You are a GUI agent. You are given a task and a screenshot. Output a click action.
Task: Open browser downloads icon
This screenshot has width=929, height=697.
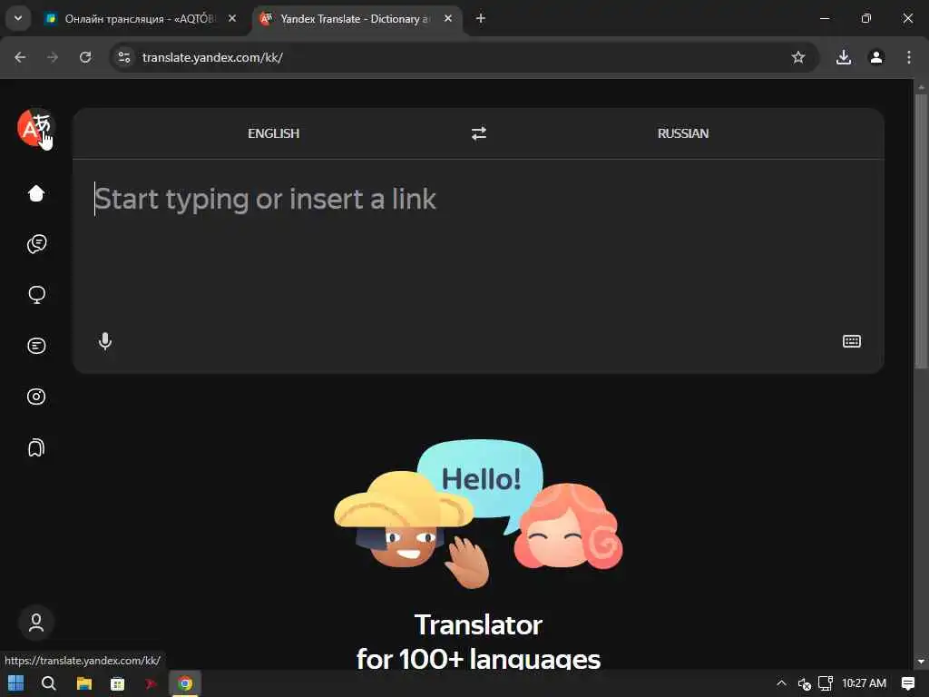(844, 57)
